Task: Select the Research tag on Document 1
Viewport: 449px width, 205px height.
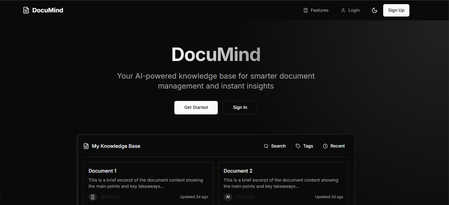Action: tap(110, 197)
